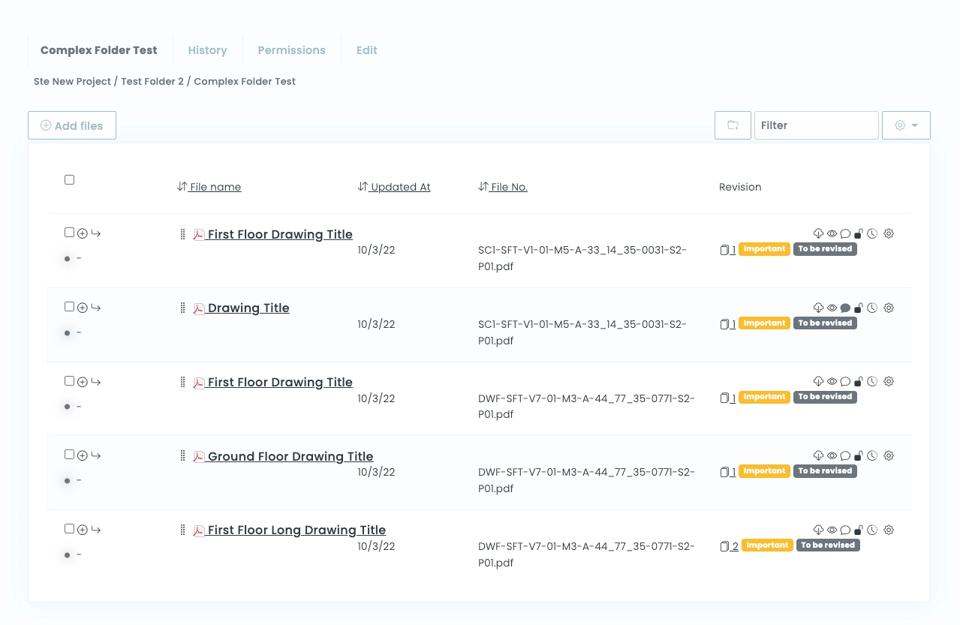Tick the checkbox for Ground Floor Drawing Title

pos(70,455)
